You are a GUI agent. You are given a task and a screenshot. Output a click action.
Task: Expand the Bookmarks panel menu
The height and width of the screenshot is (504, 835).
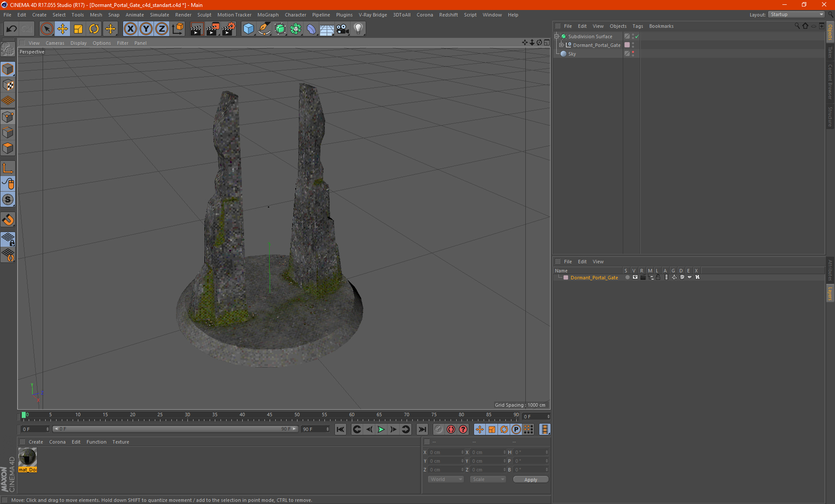[661, 26]
